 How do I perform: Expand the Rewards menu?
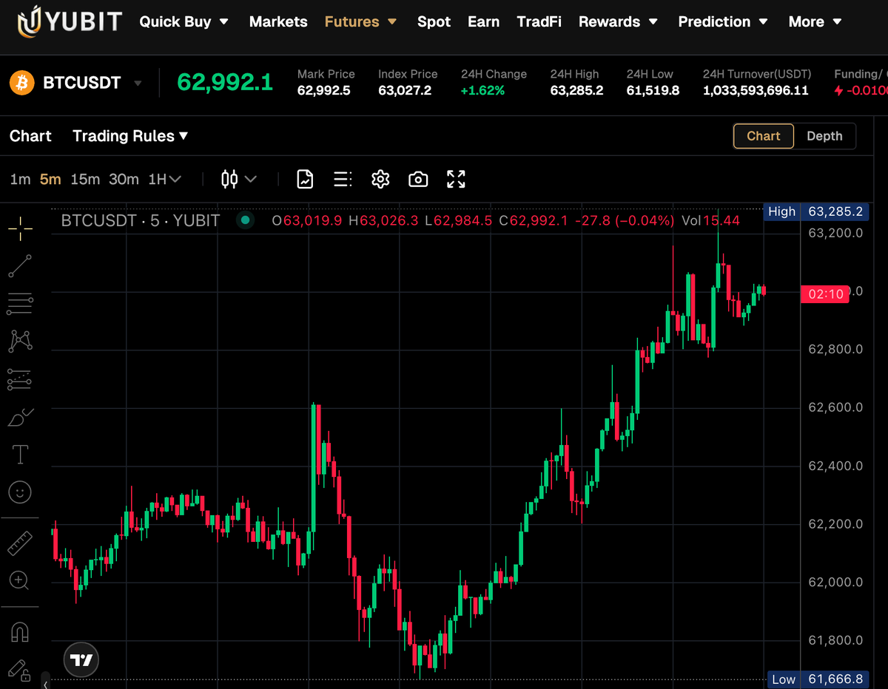coord(619,21)
